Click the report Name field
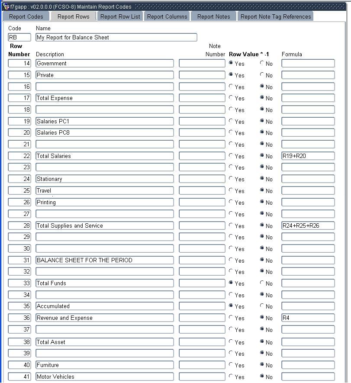The width and height of the screenshot is (351, 383). 116,38
